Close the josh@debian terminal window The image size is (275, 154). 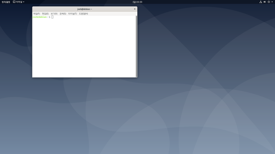coord(135,9)
